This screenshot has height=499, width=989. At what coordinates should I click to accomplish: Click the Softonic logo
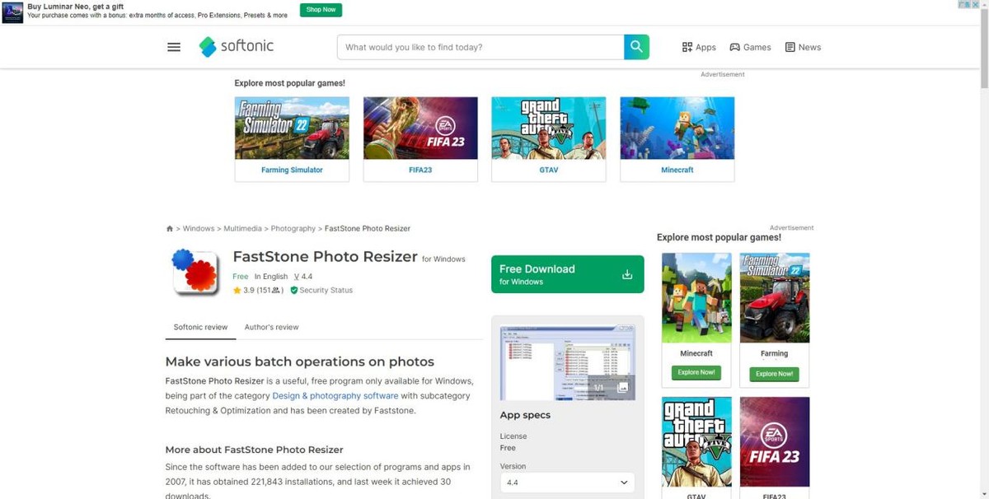[236, 46]
